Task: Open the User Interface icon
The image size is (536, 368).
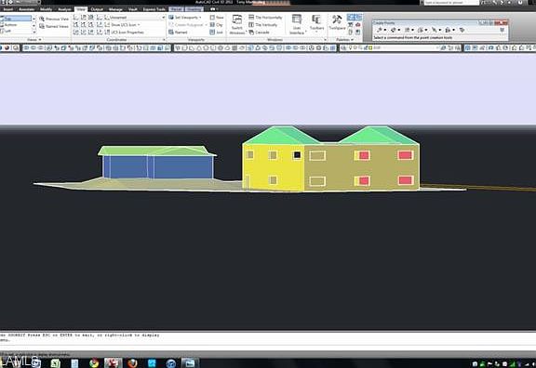Action: point(297,20)
